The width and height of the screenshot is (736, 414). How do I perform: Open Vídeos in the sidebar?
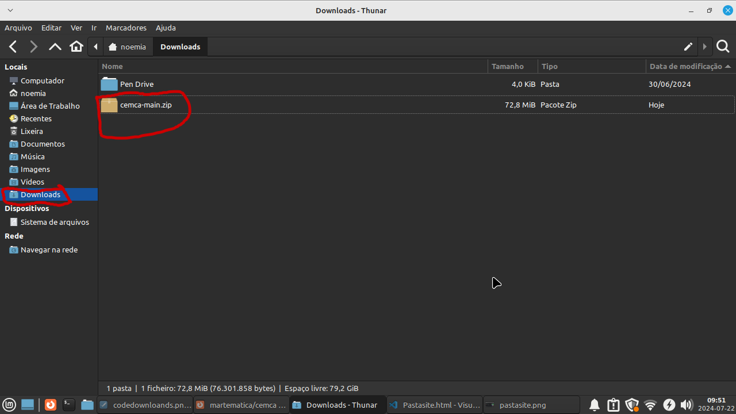tap(49, 182)
